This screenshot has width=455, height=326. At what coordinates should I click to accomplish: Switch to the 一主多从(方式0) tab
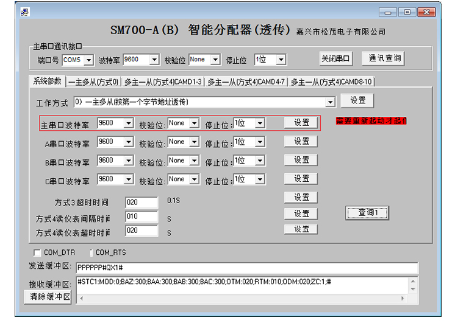pyautogui.click(x=93, y=81)
